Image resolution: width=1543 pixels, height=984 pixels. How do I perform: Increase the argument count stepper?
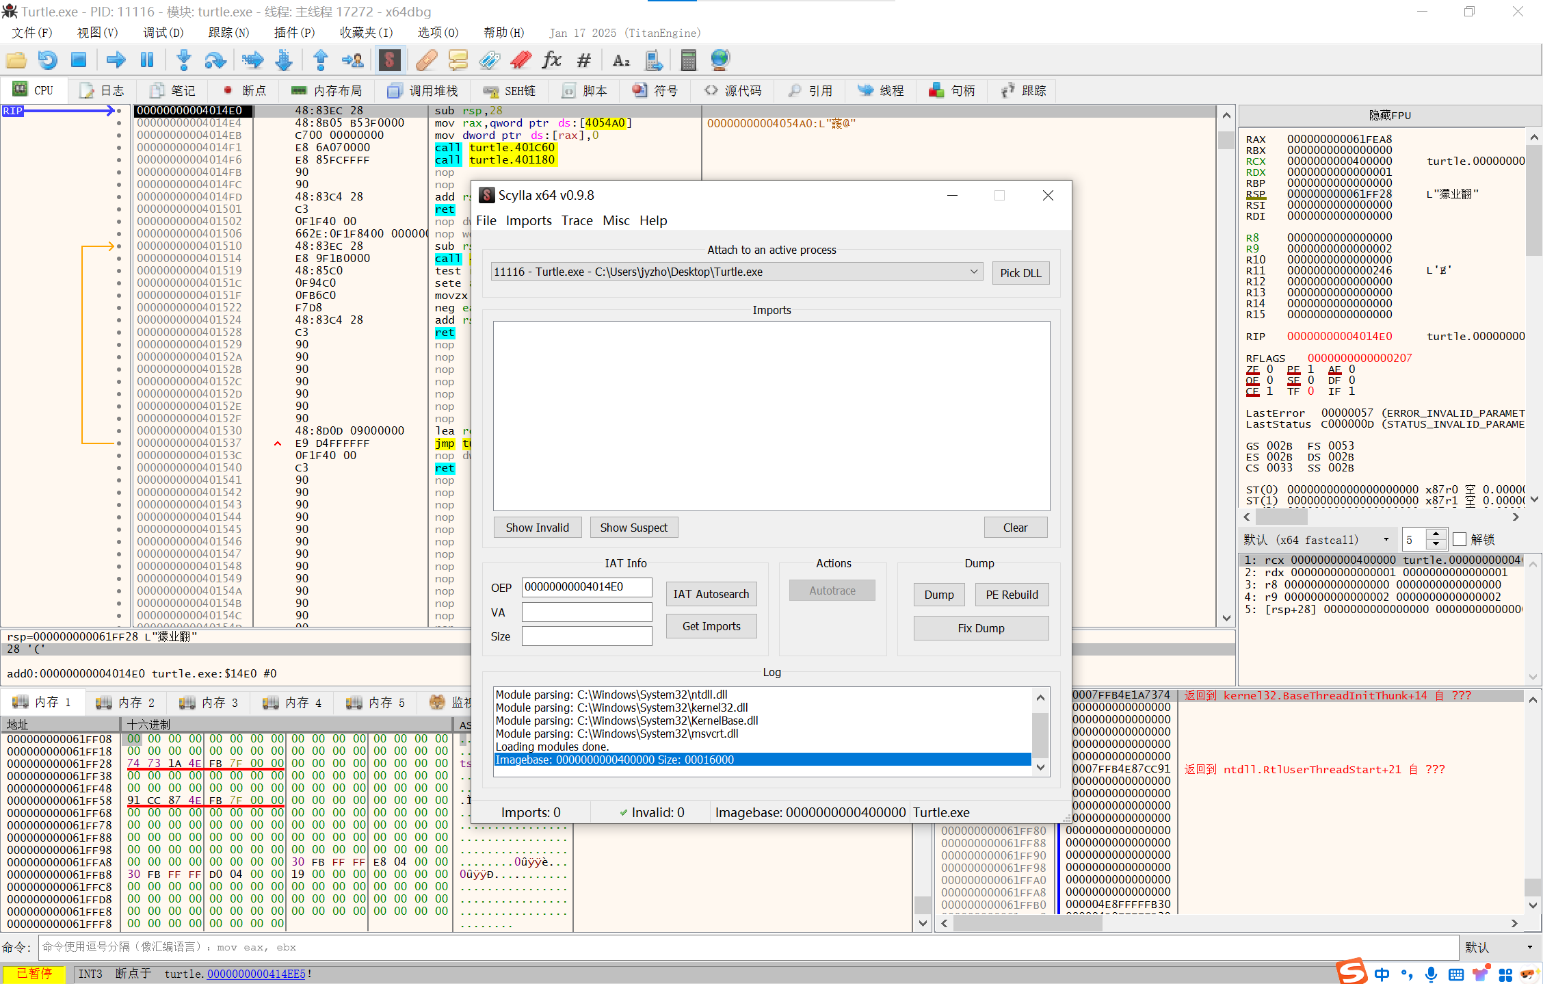tap(1436, 534)
